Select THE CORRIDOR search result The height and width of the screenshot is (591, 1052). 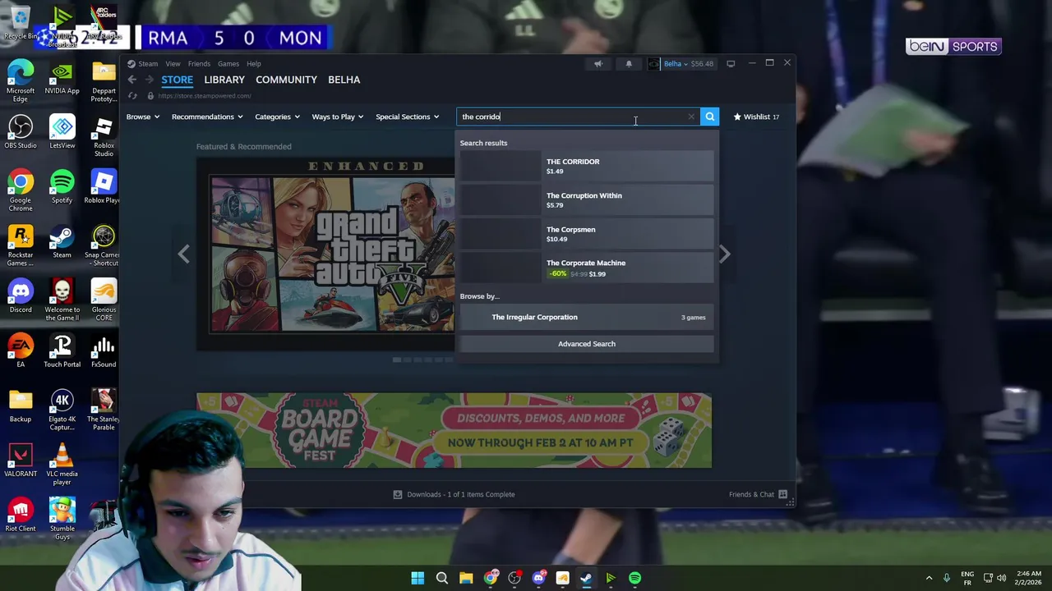pyautogui.click(x=587, y=166)
